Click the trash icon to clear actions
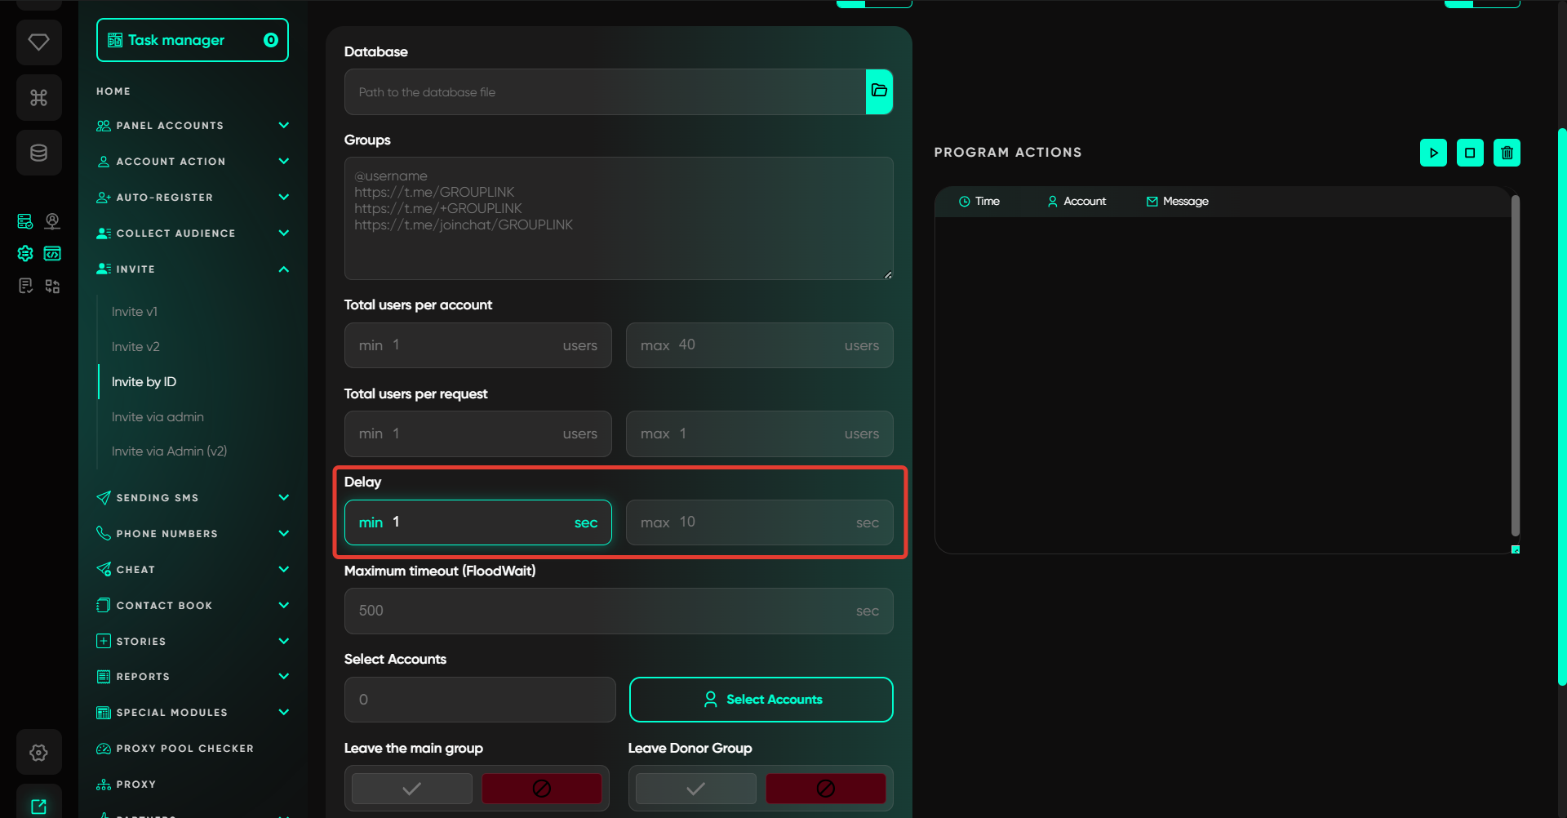The width and height of the screenshot is (1567, 818). 1507,153
